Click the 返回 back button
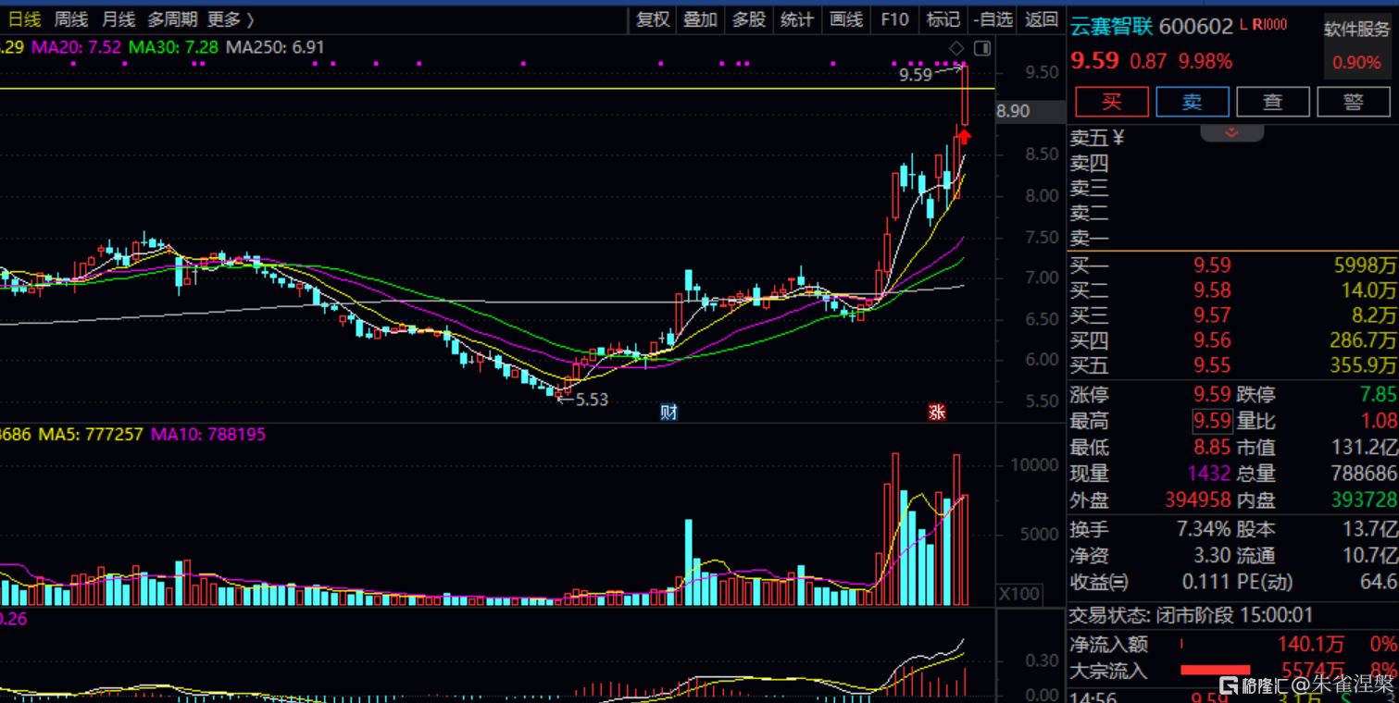 pos(1042,19)
